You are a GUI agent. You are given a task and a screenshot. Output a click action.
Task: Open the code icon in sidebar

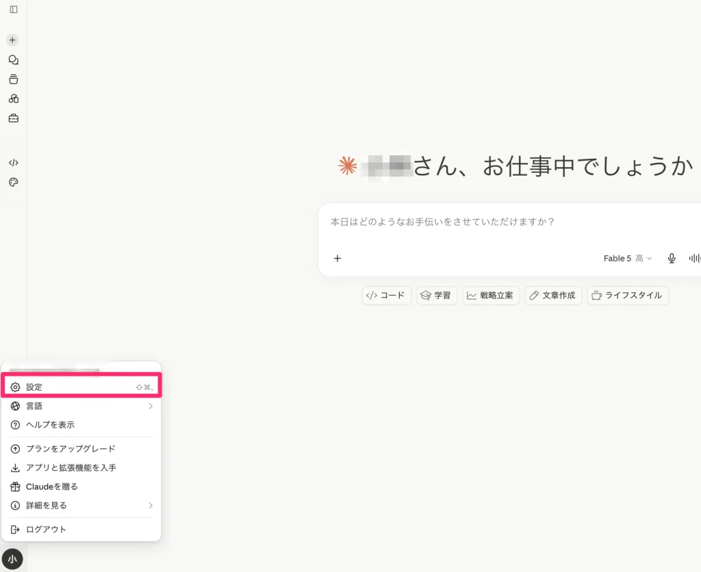14,163
